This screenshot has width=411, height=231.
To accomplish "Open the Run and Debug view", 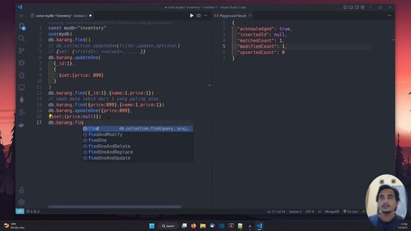I will (x=21, y=63).
